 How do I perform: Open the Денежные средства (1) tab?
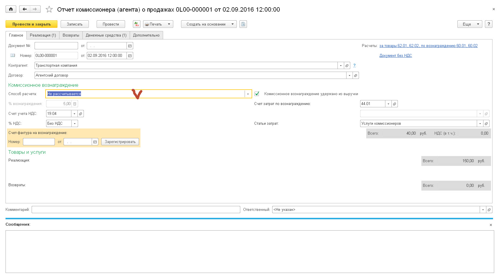click(106, 35)
